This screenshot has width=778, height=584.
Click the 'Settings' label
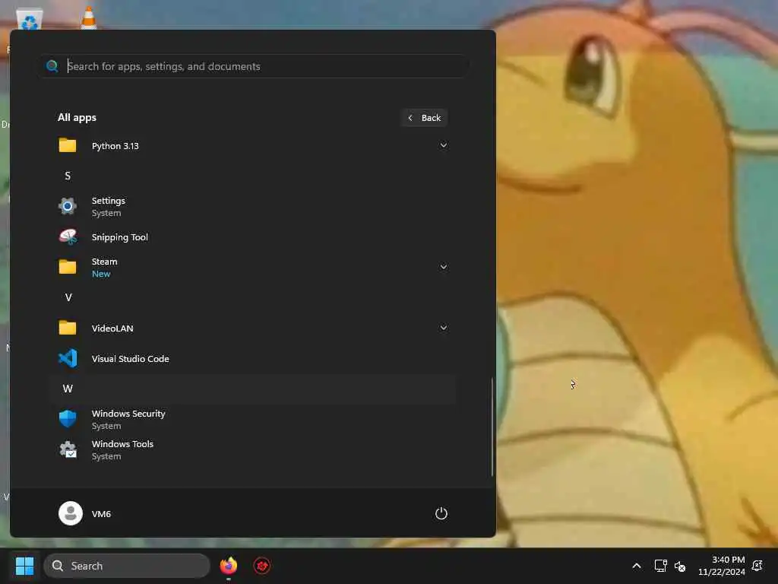[108, 200]
